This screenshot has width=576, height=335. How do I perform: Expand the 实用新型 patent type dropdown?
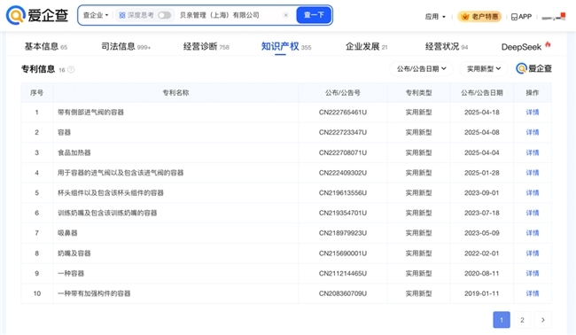484,69
